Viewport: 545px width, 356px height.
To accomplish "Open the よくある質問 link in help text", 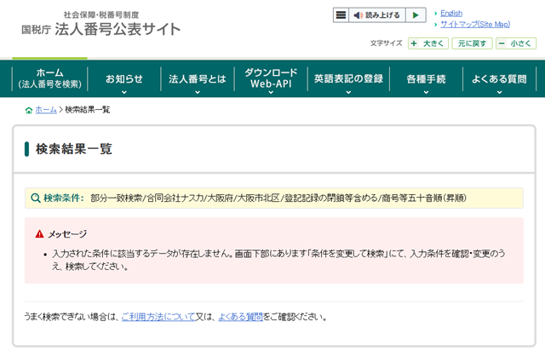I will click(239, 317).
